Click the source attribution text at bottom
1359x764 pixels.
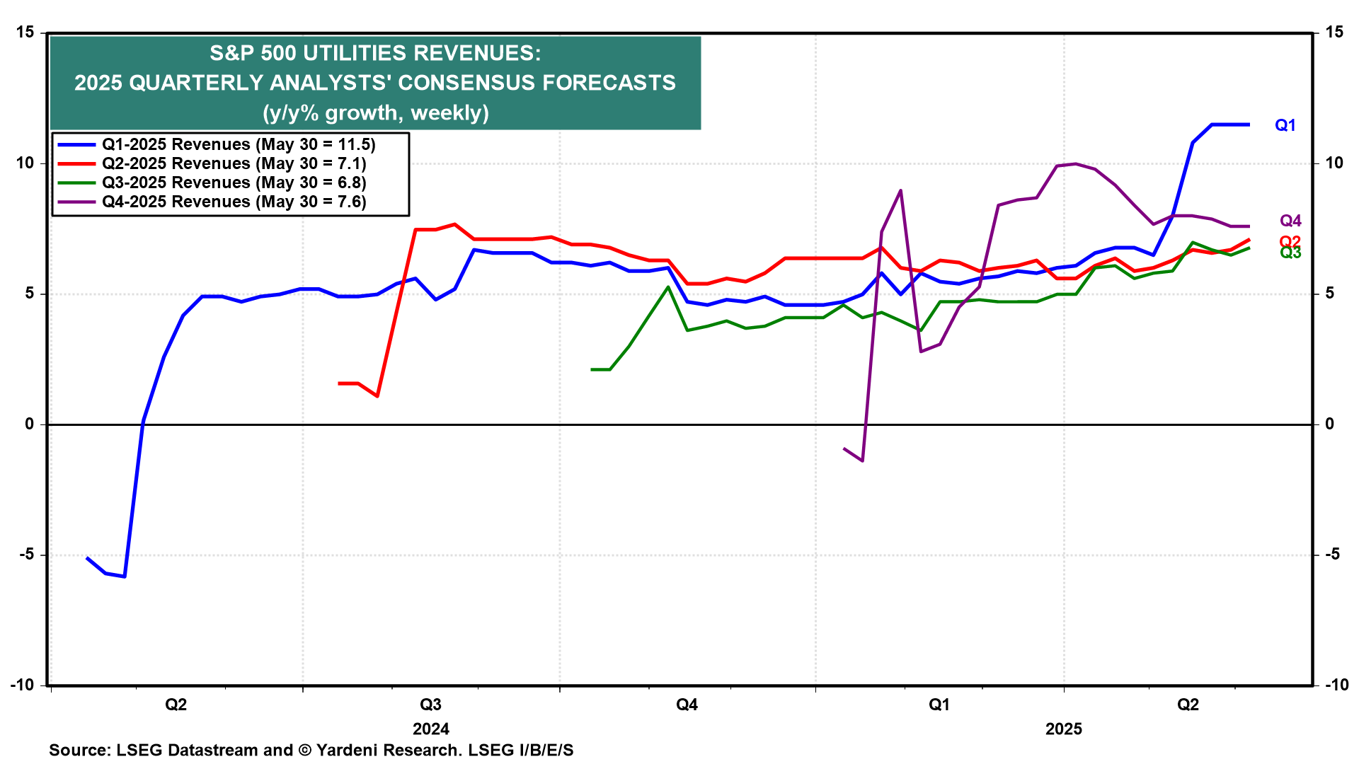point(311,750)
